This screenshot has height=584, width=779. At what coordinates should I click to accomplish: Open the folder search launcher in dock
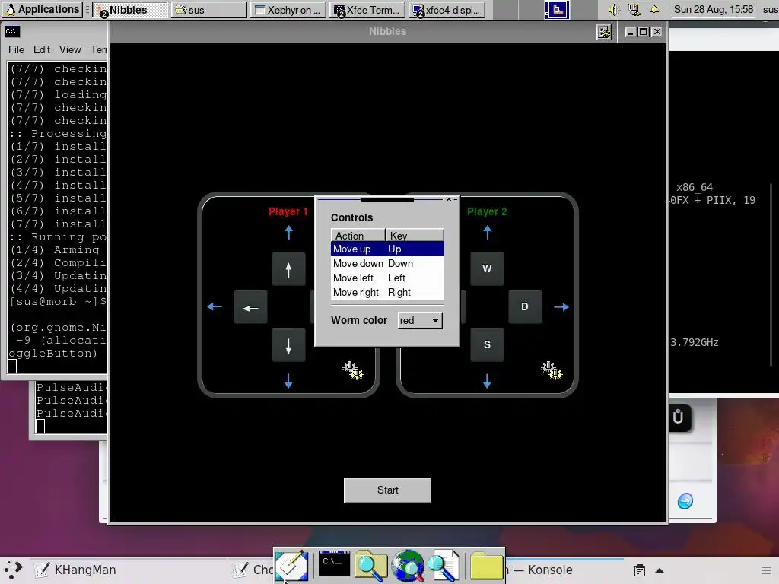[x=370, y=565]
